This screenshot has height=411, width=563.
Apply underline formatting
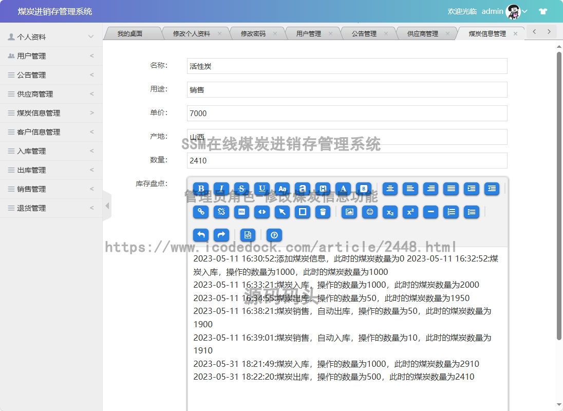(x=262, y=189)
